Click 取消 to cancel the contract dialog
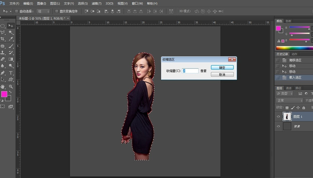 click(222, 74)
